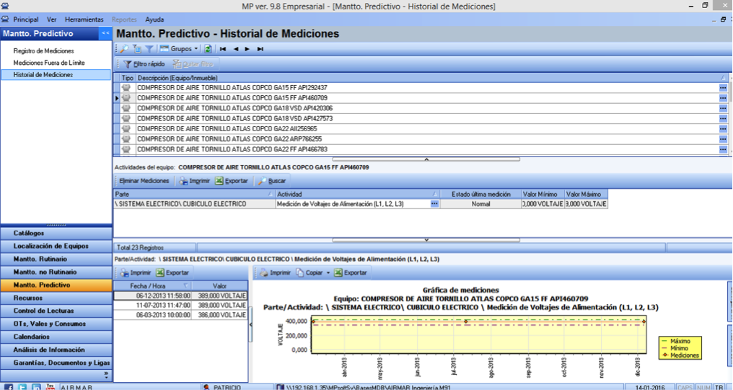Select measurement 11-07-2013 11:47:00
733x390 pixels.
[181, 306]
